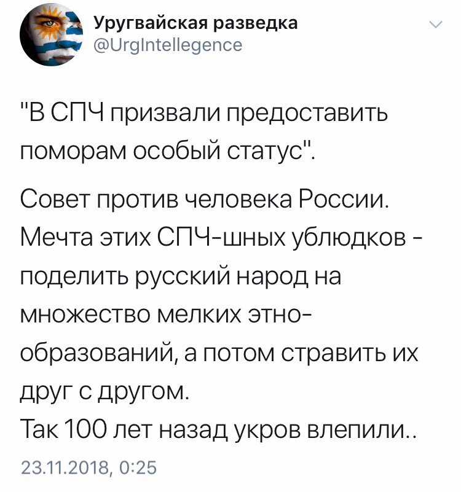Click the last line starting "Так 100 лет"
Screen dimensions: 461x492
[219, 430]
